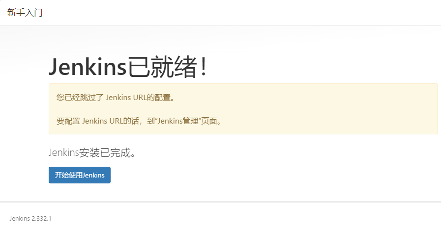Click the Jenkins 2.332.1 version footer
Screen dimensions: 441x229
pyautogui.click(x=30, y=219)
